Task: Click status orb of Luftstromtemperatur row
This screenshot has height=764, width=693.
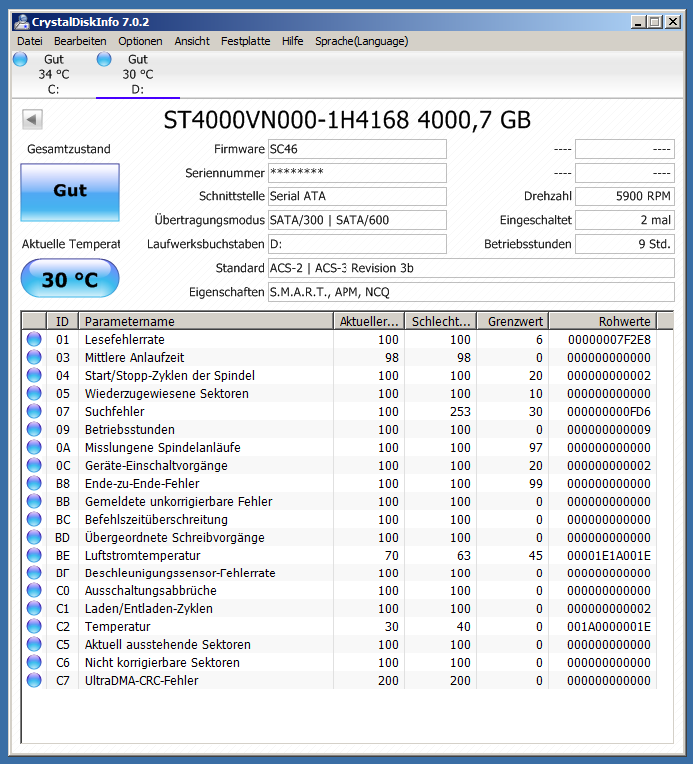Action: point(34,555)
